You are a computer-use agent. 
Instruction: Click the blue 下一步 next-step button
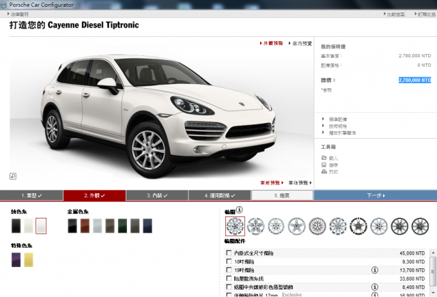click(x=376, y=195)
